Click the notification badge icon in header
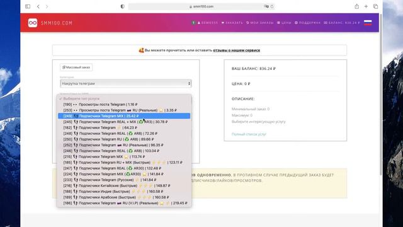The image size is (403, 227). [x=193, y=23]
